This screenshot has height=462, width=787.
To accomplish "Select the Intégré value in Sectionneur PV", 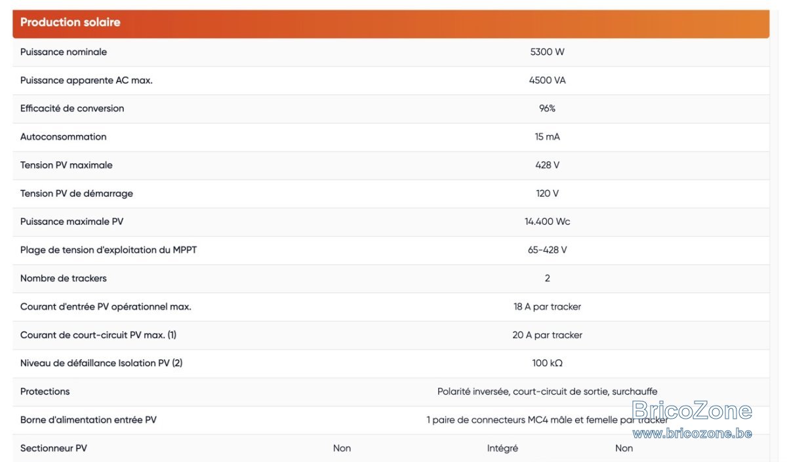I will pyautogui.click(x=502, y=448).
